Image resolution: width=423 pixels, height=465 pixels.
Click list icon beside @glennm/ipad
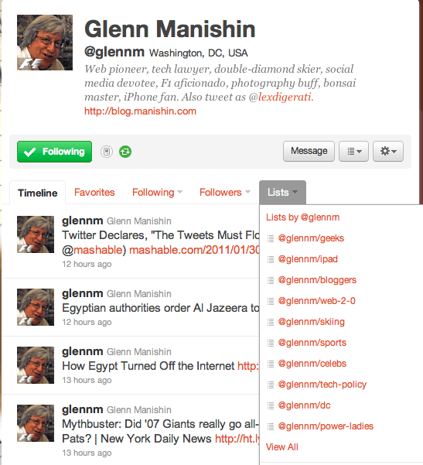271,259
